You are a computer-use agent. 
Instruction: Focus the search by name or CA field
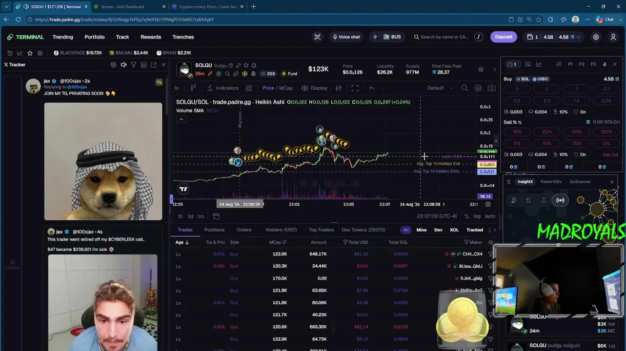pyautogui.click(x=448, y=37)
